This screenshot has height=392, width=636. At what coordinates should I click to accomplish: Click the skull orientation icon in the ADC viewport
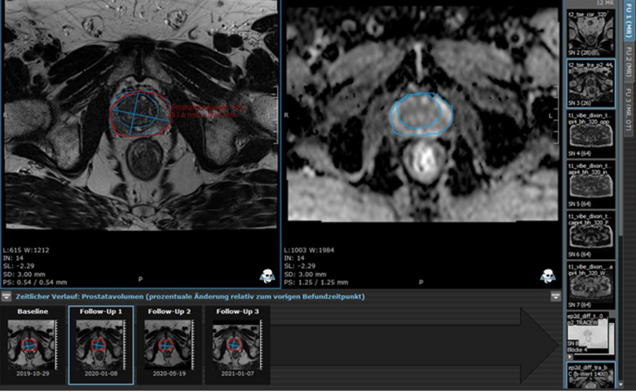tap(548, 276)
